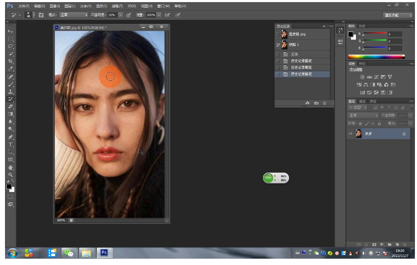Select the Rectangle shape tool
Image resolution: width=417 pixels, height=265 pixels.
[x=11, y=160]
